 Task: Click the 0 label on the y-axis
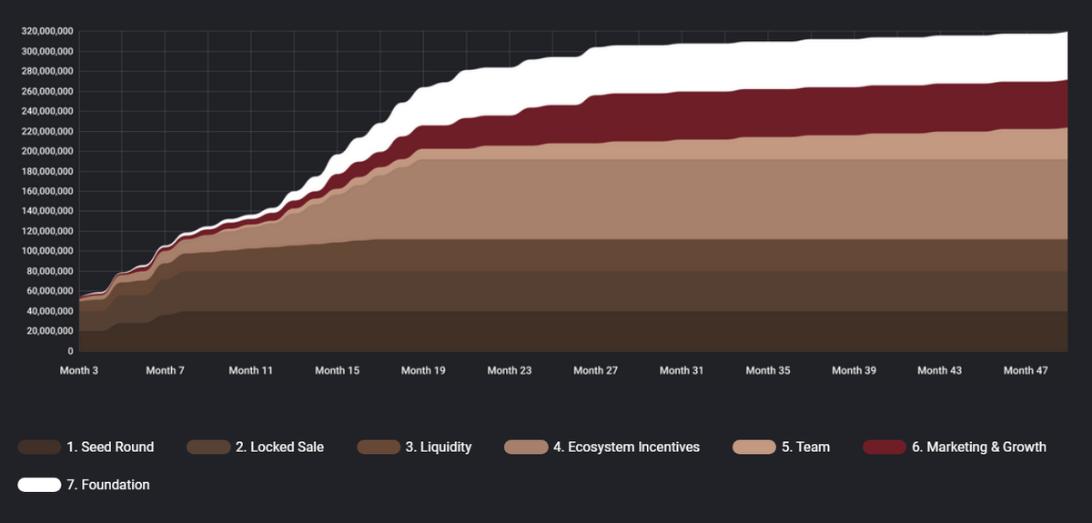coord(69,351)
